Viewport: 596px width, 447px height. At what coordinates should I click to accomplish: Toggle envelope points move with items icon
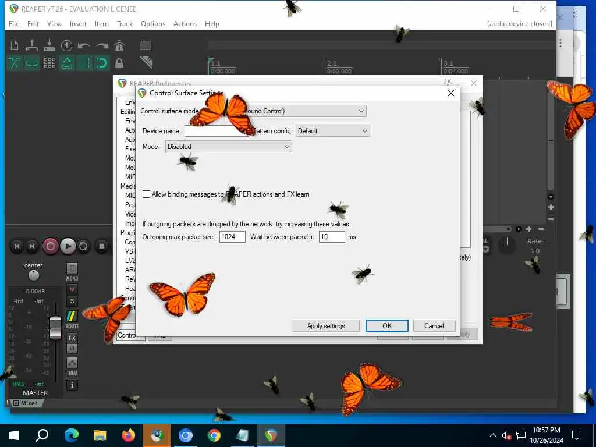click(67, 63)
